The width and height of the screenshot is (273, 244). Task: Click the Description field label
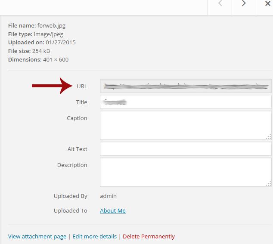[72, 165]
